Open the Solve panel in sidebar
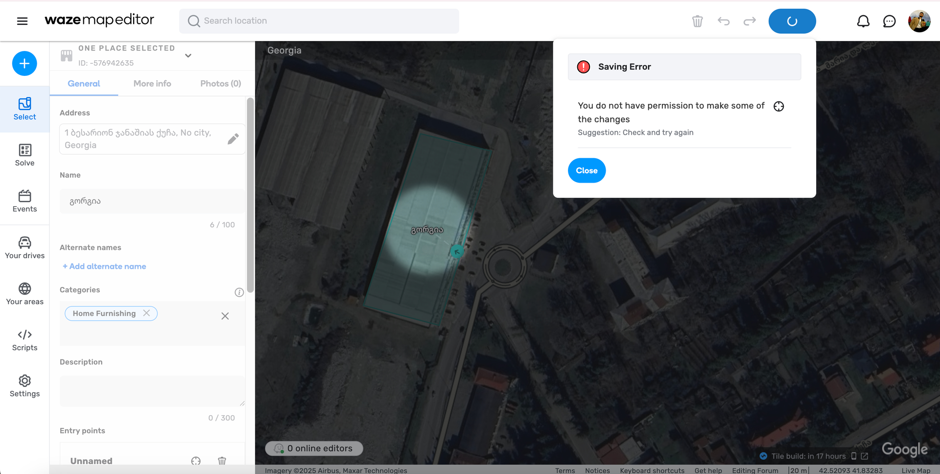 (x=24, y=155)
